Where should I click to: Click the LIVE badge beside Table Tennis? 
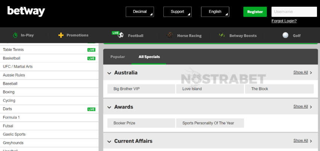tap(91, 50)
